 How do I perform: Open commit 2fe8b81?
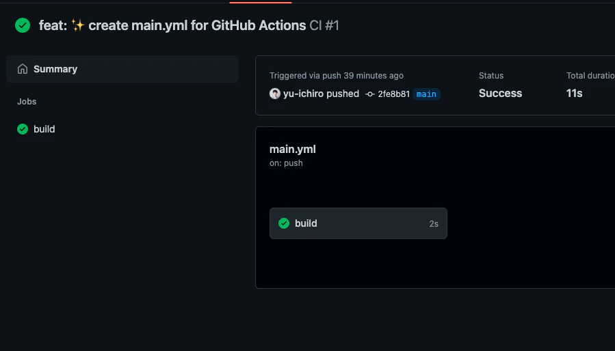393,94
